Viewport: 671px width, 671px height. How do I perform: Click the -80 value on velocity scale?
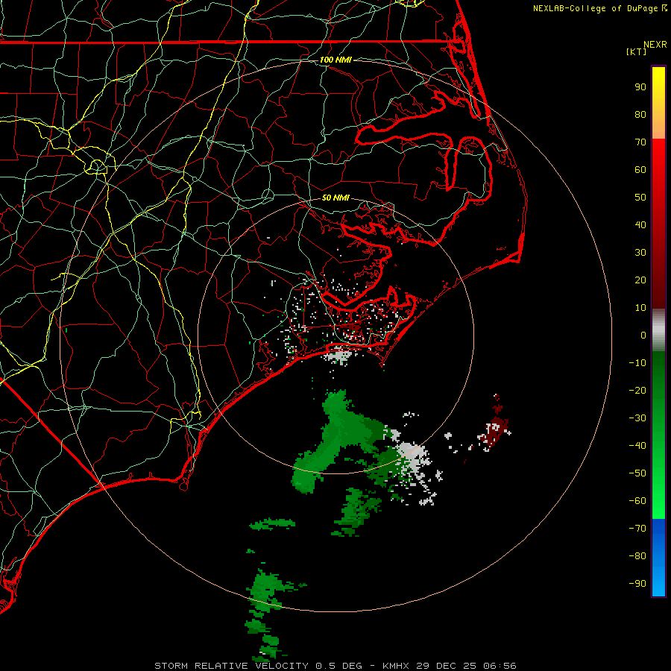click(x=637, y=556)
